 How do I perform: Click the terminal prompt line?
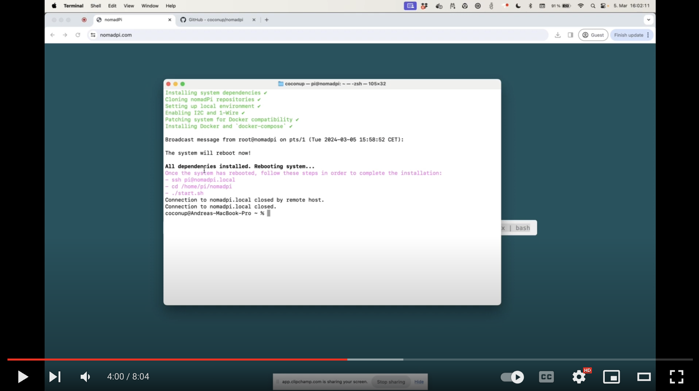tap(218, 213)
